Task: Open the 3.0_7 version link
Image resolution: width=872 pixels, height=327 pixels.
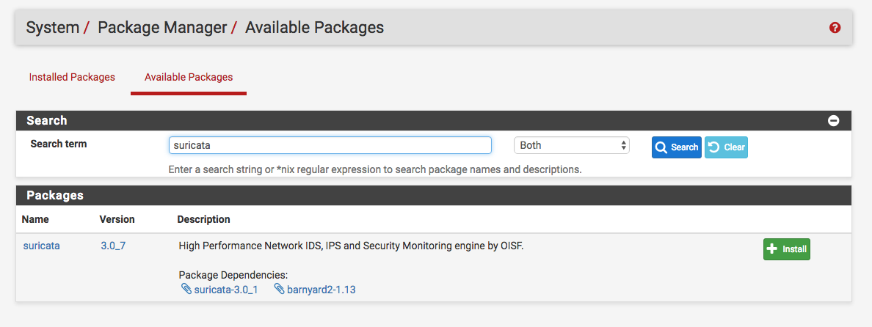Action: [x=113, y=246]
